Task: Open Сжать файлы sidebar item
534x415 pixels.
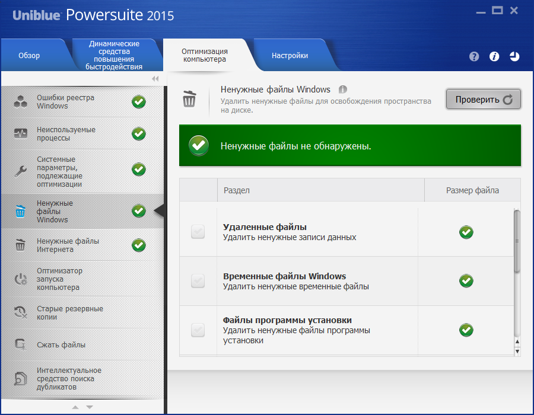Action: [61, 344]
